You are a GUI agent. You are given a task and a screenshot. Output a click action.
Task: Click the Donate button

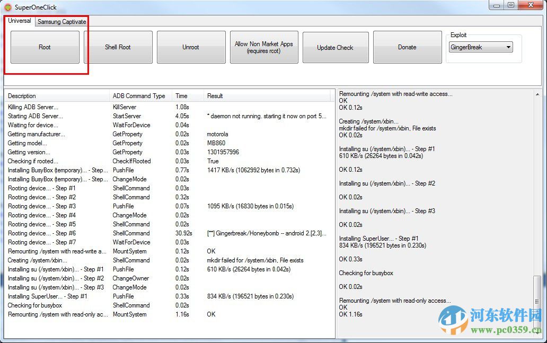click(408, 47)
